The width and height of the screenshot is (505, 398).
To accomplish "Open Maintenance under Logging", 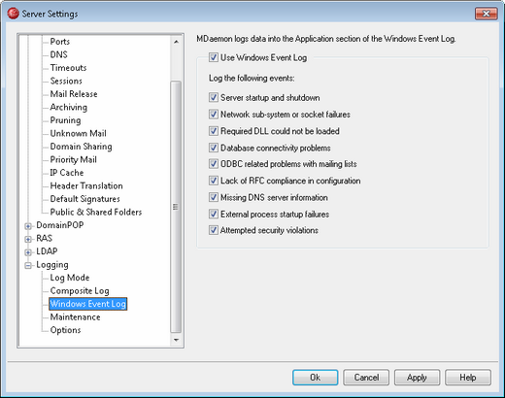I will pos(75,316).
